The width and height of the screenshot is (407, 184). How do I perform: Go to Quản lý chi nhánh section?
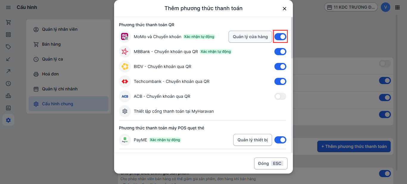pos(60,89)
